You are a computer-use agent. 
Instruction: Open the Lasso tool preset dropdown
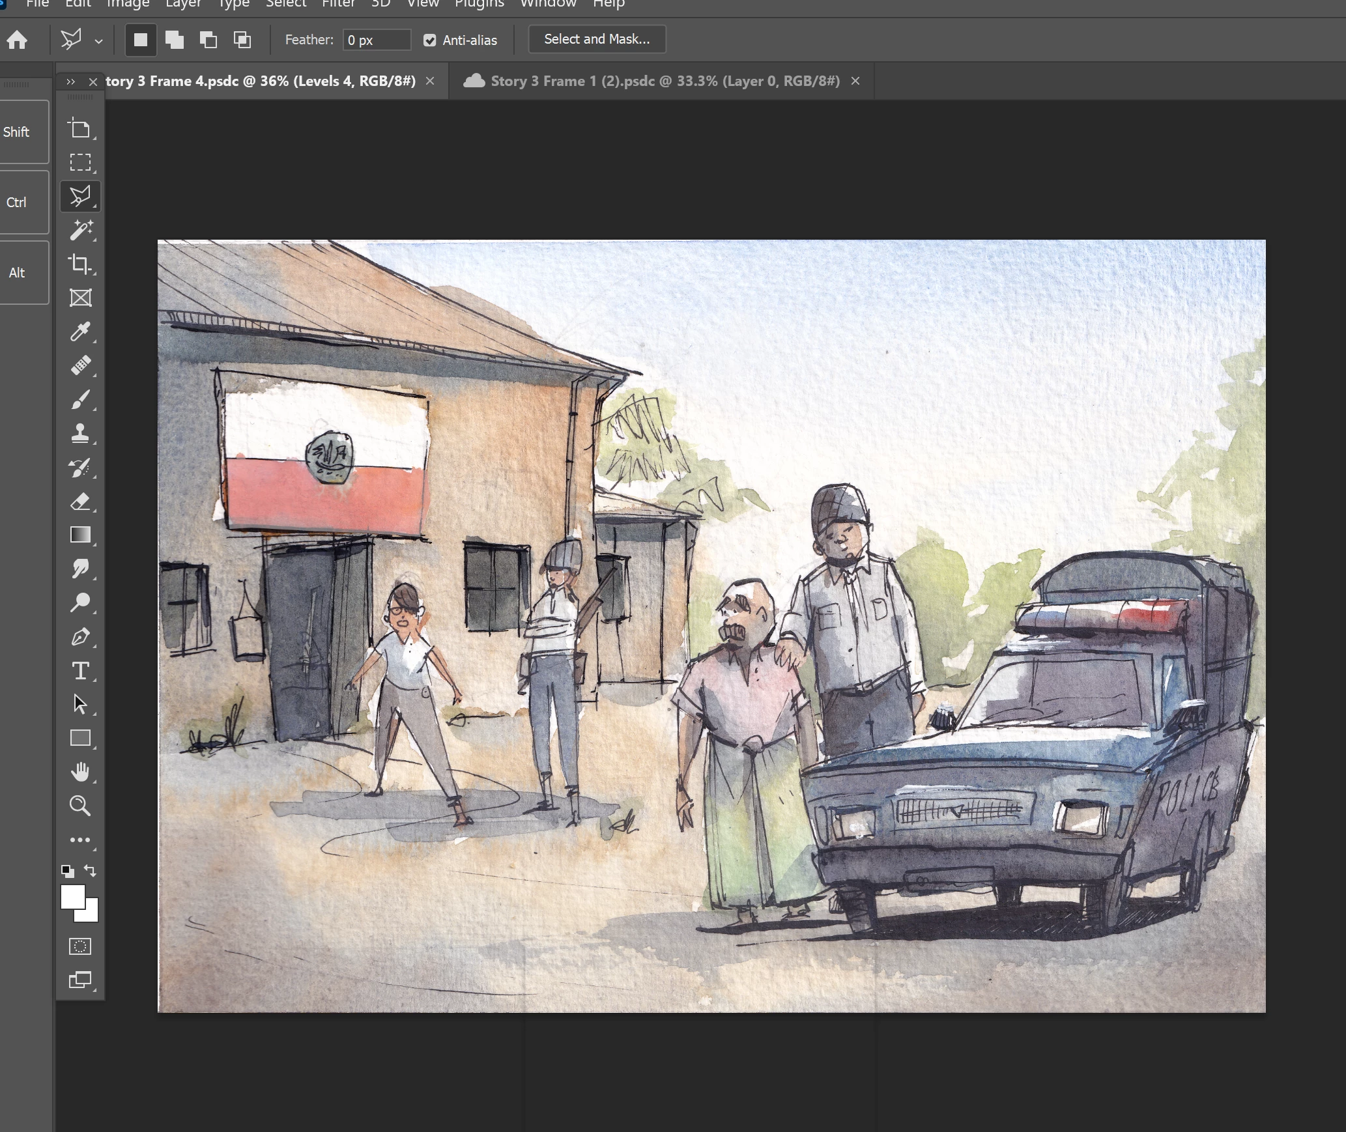pyautogui.click(x=98, y=41)
